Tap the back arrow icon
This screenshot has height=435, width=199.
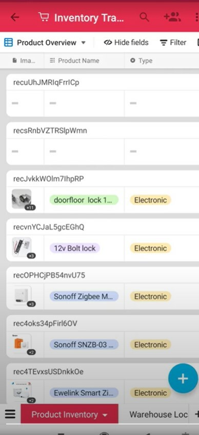[x=15, y=17]
